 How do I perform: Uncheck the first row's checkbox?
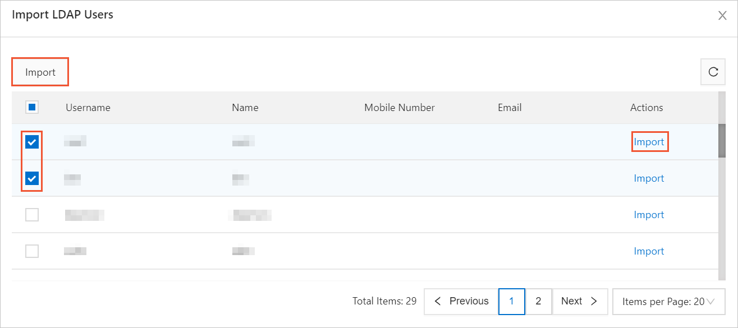[x=32, y=142]
